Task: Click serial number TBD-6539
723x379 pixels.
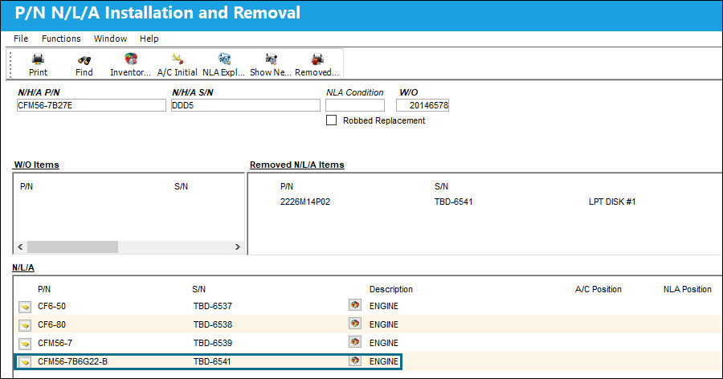Action: 213,343
